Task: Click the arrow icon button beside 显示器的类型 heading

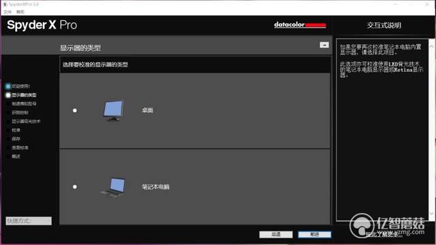Action: click(x=324, y=45)
